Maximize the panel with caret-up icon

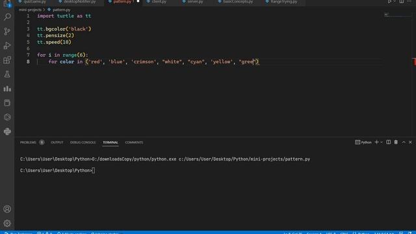[404, 142]
